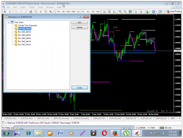Draw a vertical line on the chart
This screenshot has width=183, height=138.
[16, 11]
